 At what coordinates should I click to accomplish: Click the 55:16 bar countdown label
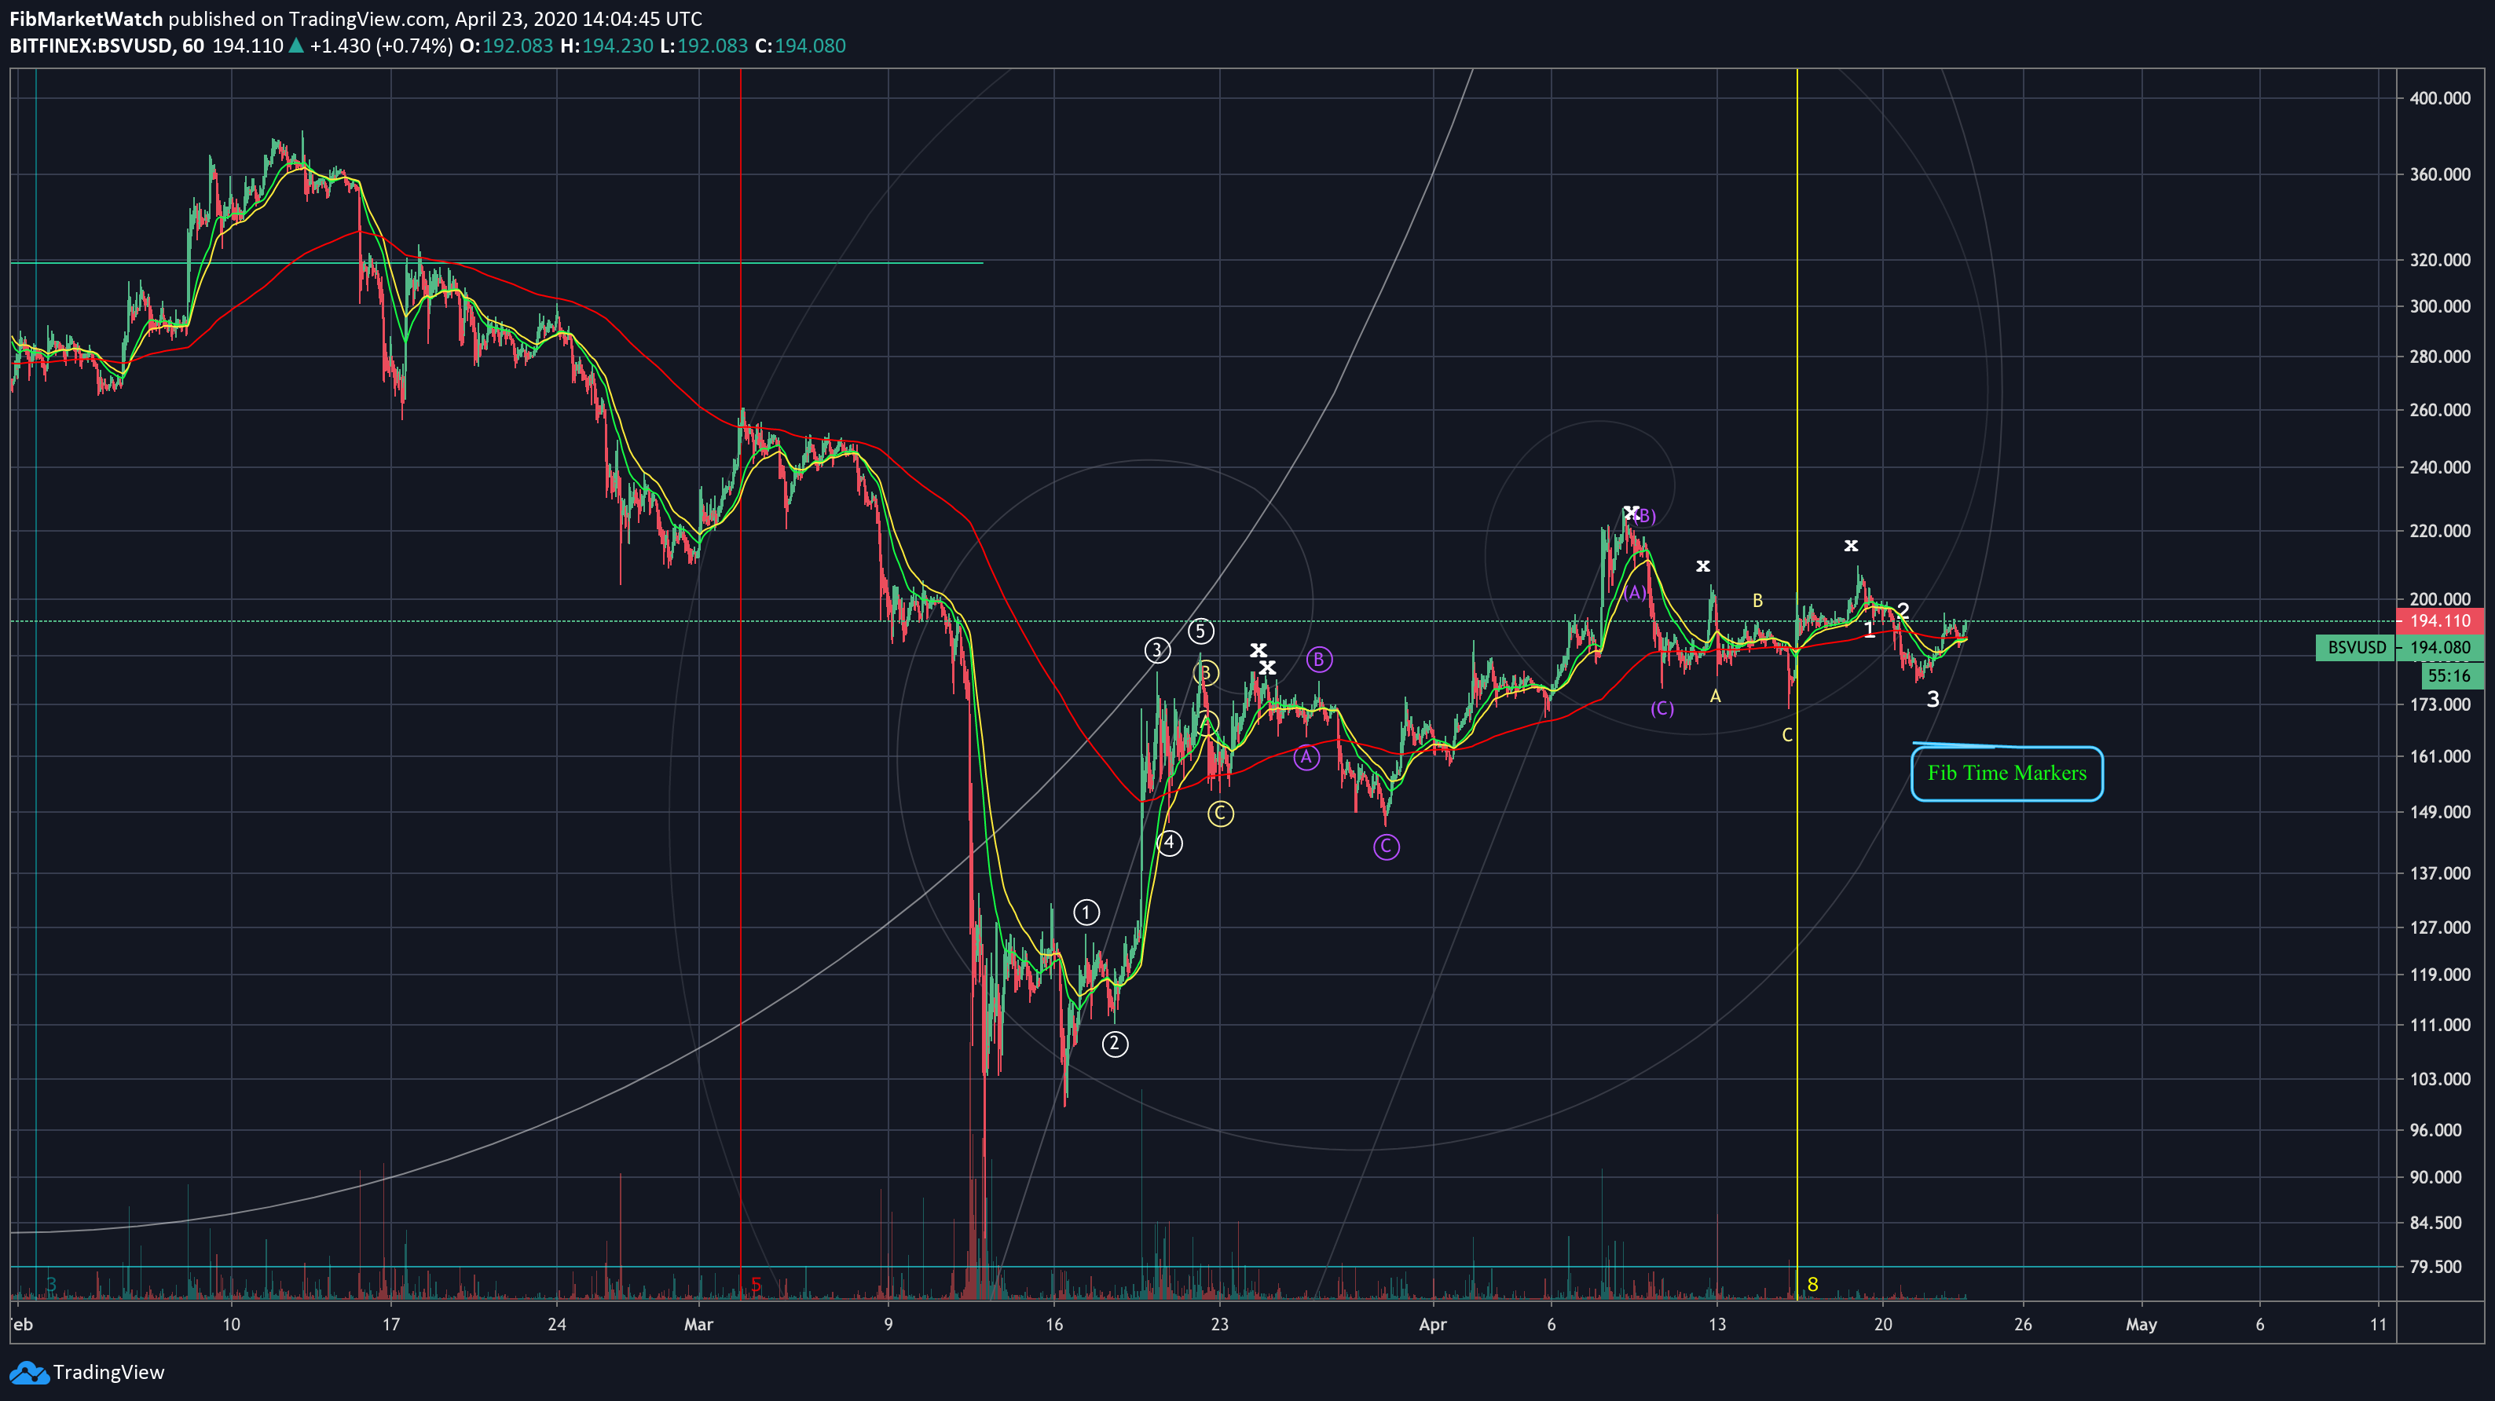point(2453,676)
